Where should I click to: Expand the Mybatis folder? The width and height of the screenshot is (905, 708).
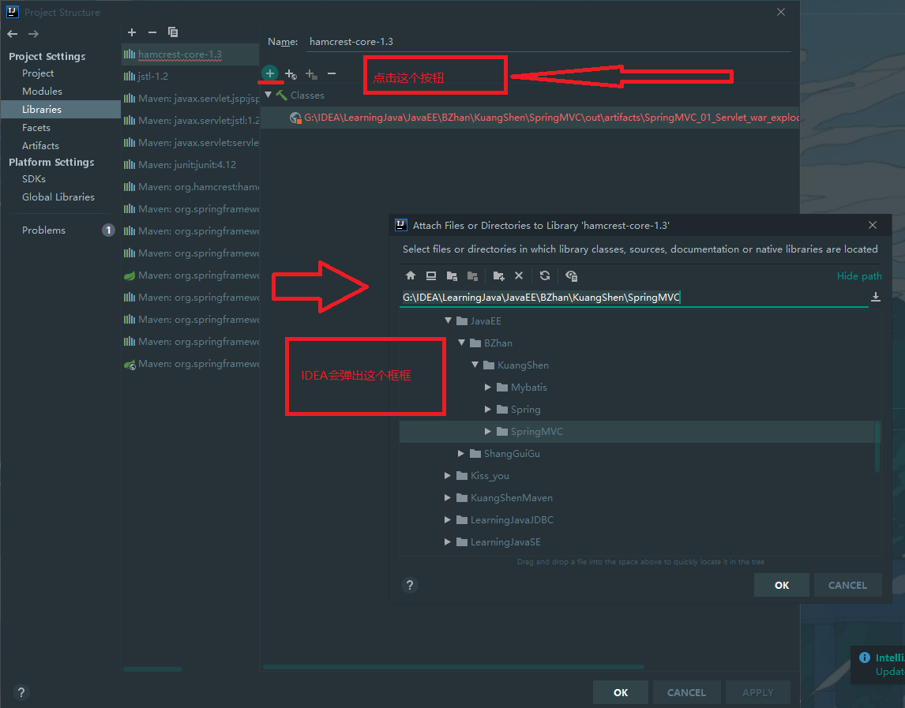(x=488, y=388)
